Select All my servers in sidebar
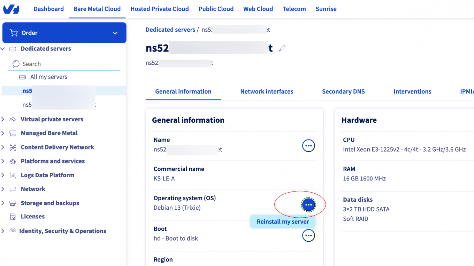474x266 pixels. (48, 77)
